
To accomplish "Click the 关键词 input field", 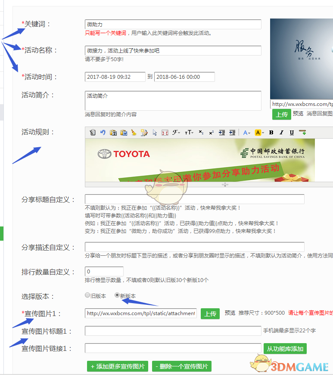I will click(173, 25).
